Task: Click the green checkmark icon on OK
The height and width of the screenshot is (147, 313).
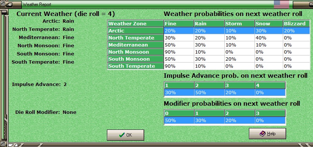Action: (x=121, y=135)
